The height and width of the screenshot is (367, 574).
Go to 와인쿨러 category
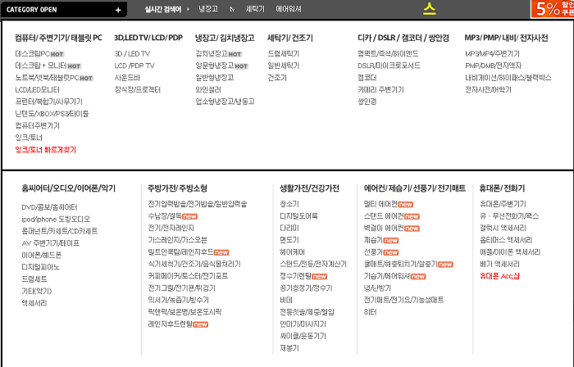[x=208, y=90]
